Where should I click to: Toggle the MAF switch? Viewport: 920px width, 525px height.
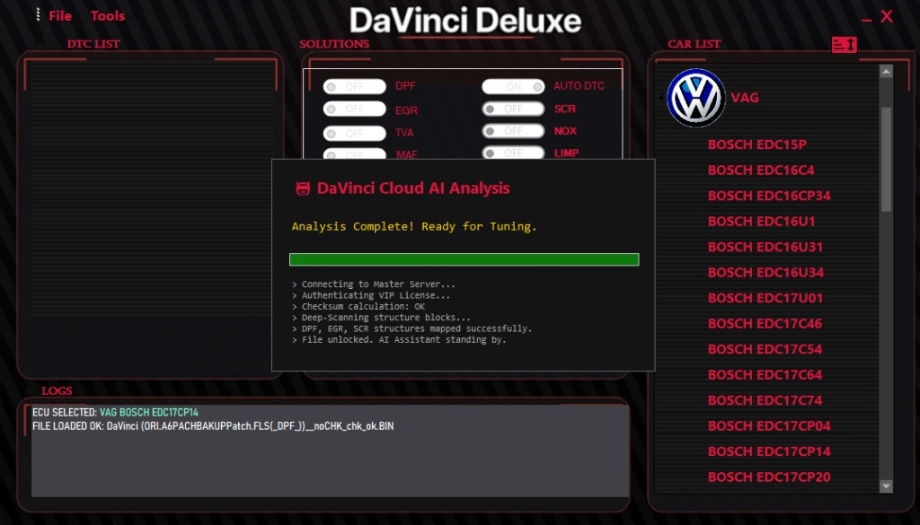point(354,153)
